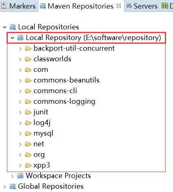Image resolution: width=173 pixels, height=192 pixels.
Task: Expand the commons-logging folder
Action: point(20,102)
